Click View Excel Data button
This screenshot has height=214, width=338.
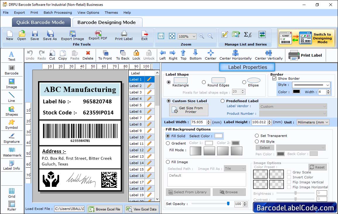pos(142,209)
